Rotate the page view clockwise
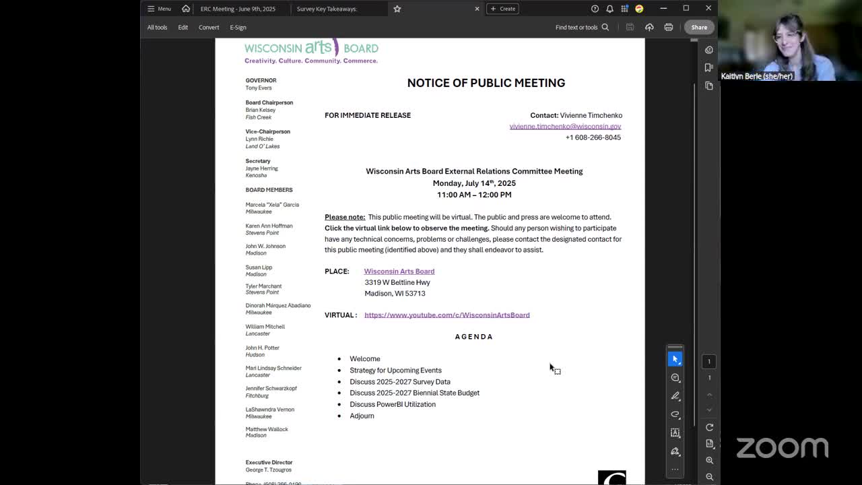The height and width of the screenshot is (485, 862). pos(709,427)
